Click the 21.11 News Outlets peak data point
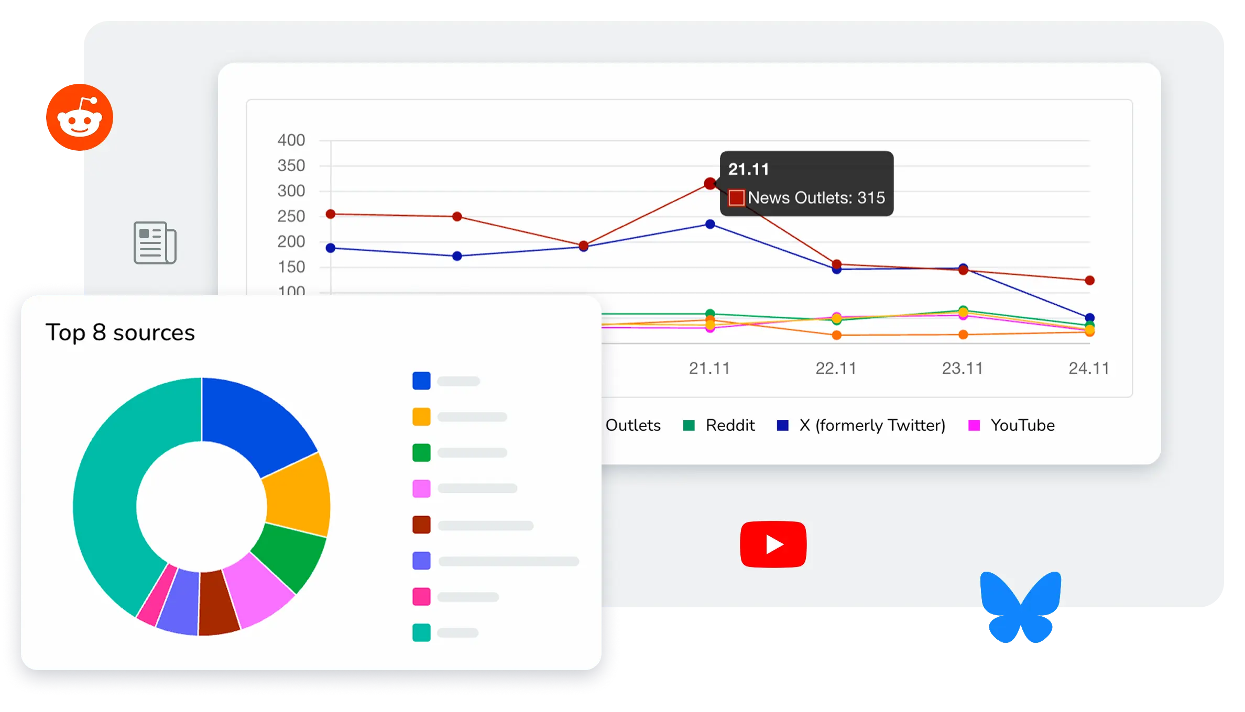The height and width of the screenshot is (712, 1245). pos(710,183)
